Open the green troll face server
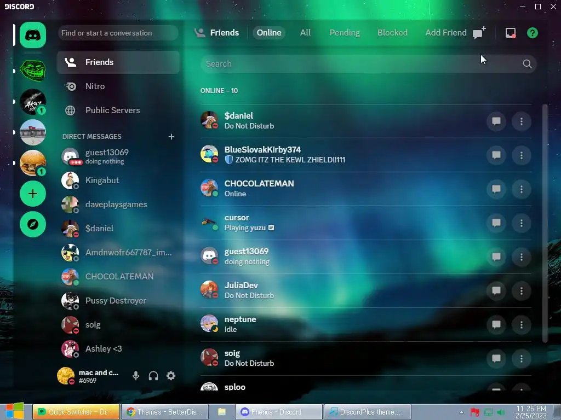Viewport: 561px width, 420px height. (32, 71)
